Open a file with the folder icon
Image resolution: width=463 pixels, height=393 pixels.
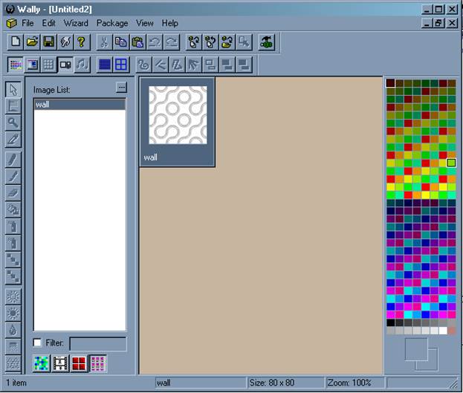tap(31, 42)
